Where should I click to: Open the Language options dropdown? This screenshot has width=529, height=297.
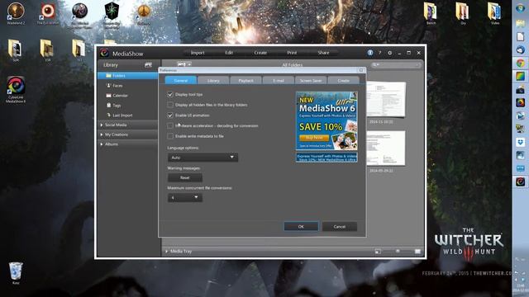(203, 158)
